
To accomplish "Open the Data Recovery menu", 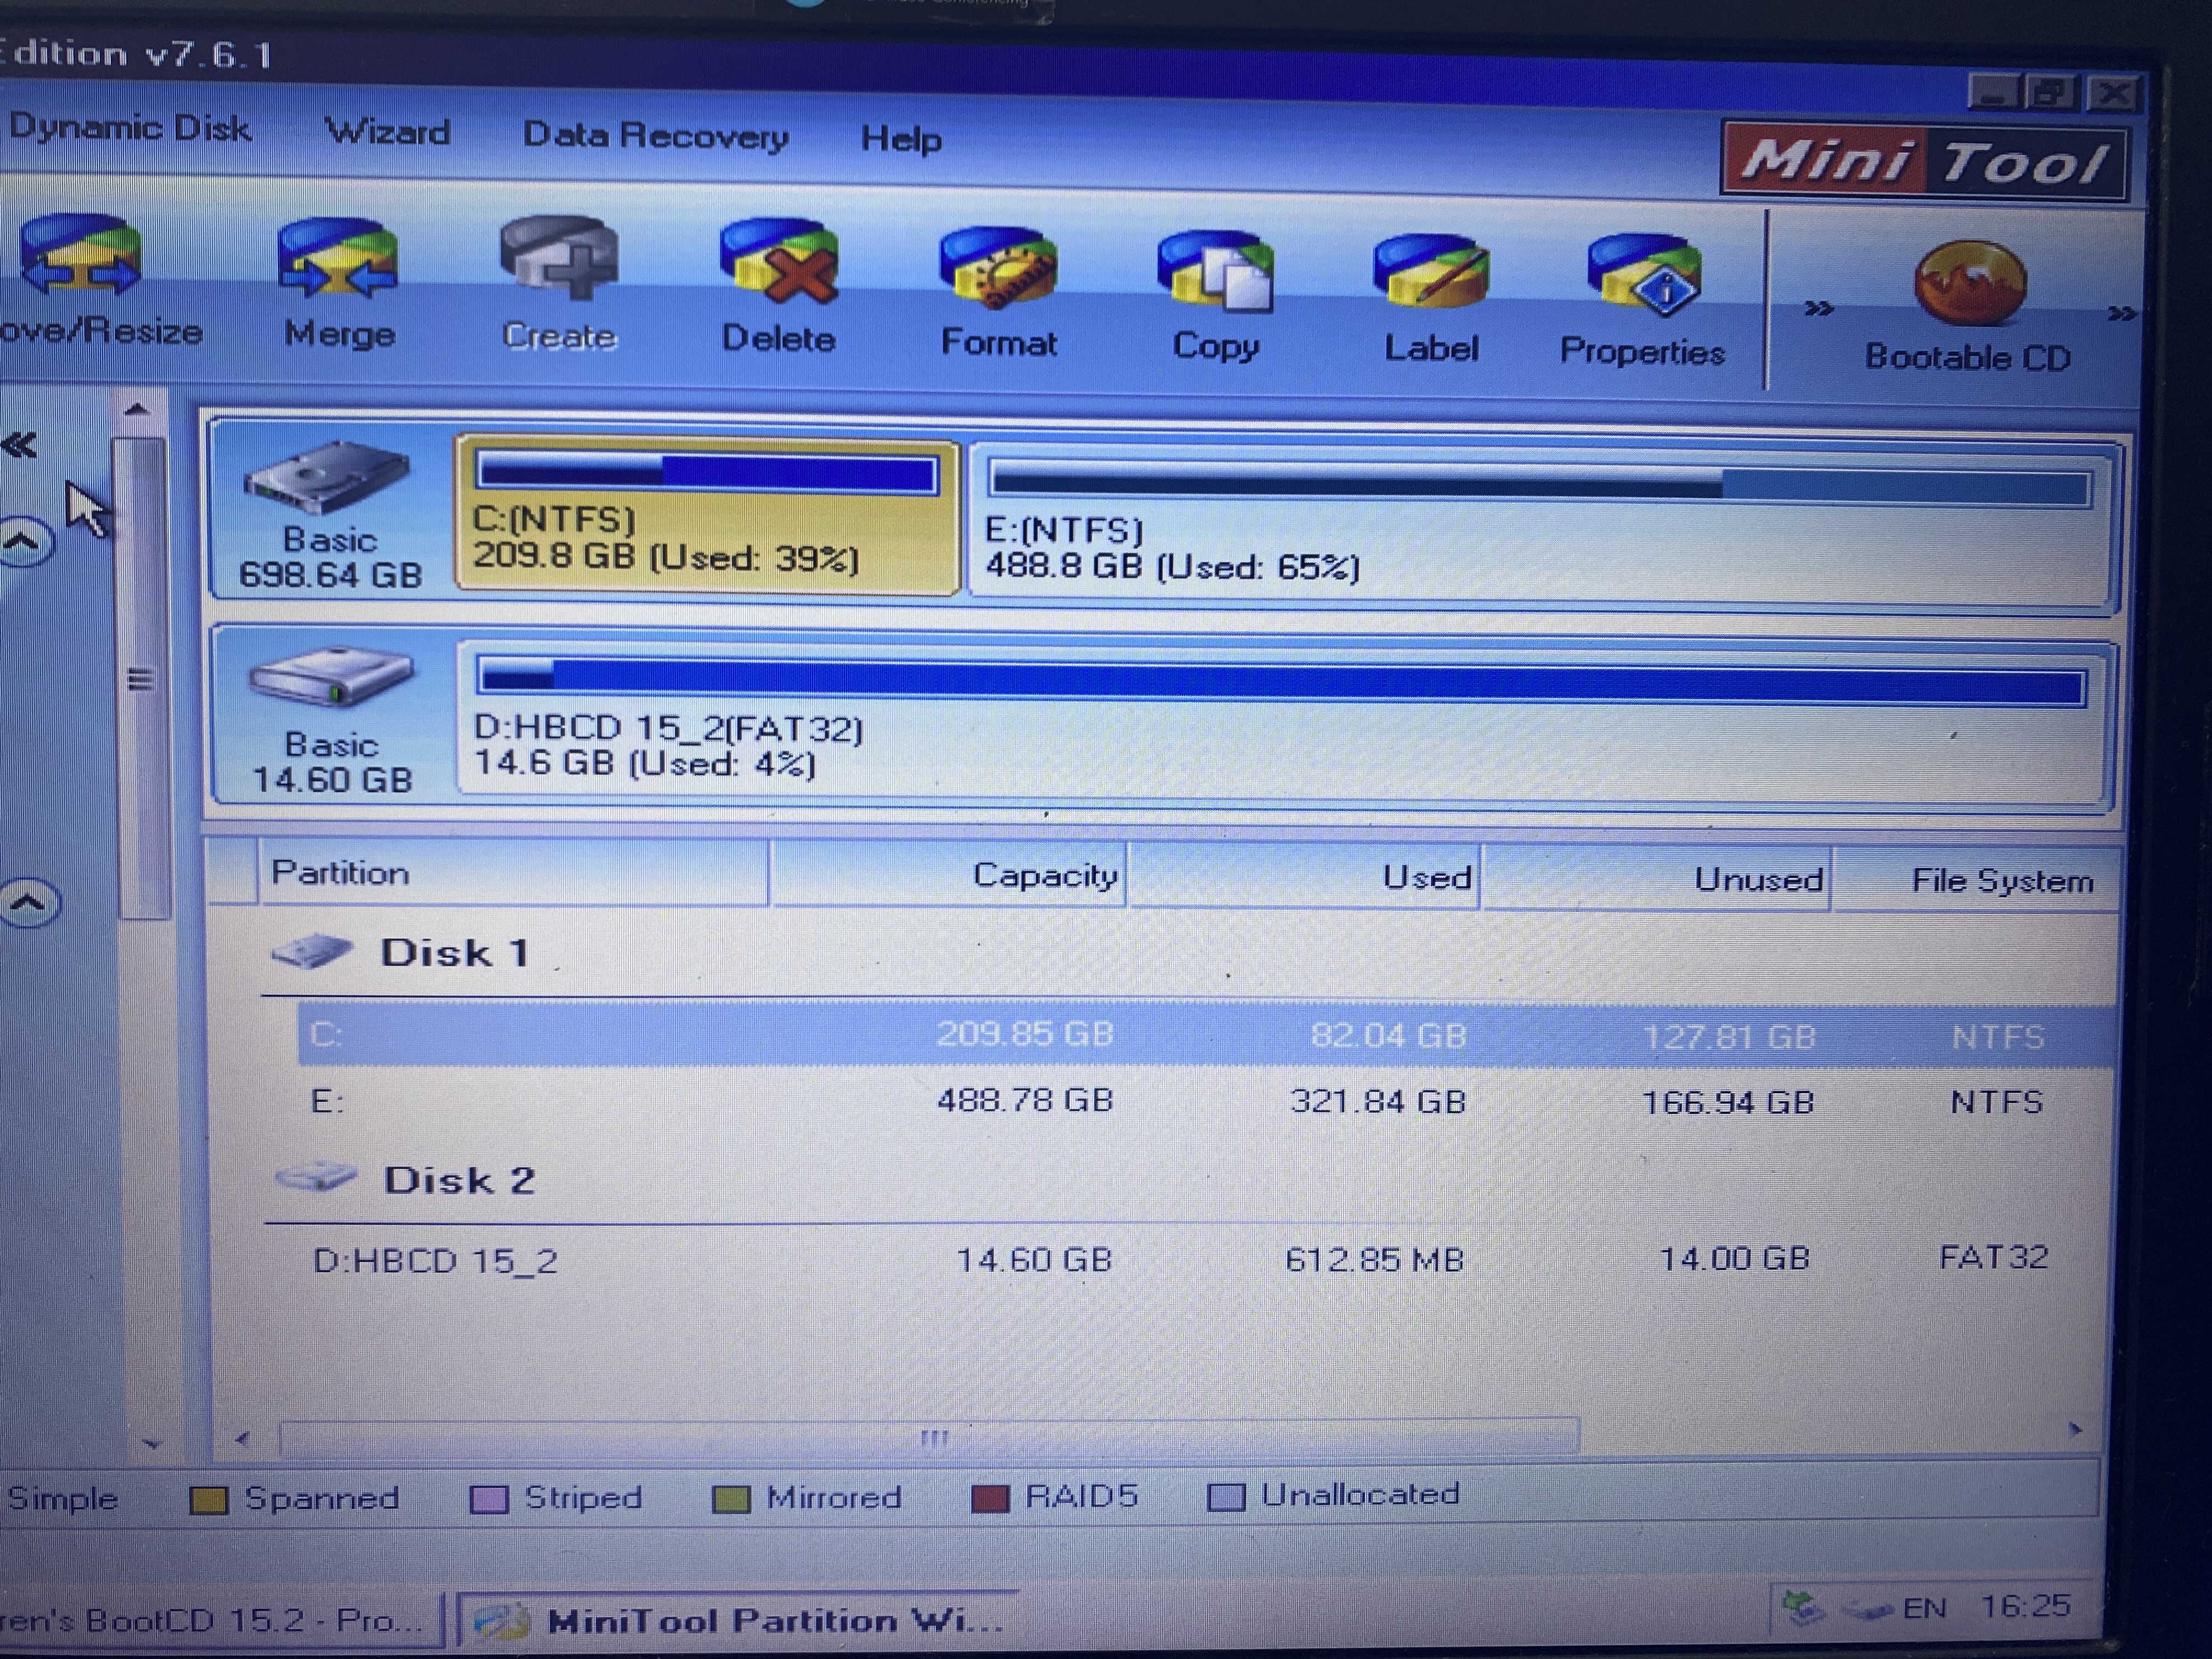I will (x=656, y=135).
